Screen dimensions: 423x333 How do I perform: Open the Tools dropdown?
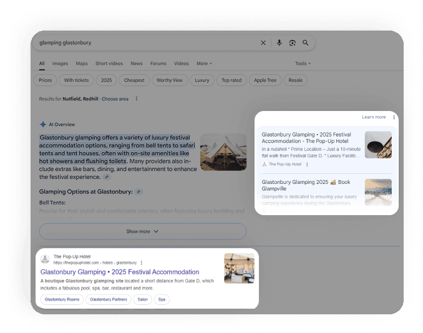[303, 64]
